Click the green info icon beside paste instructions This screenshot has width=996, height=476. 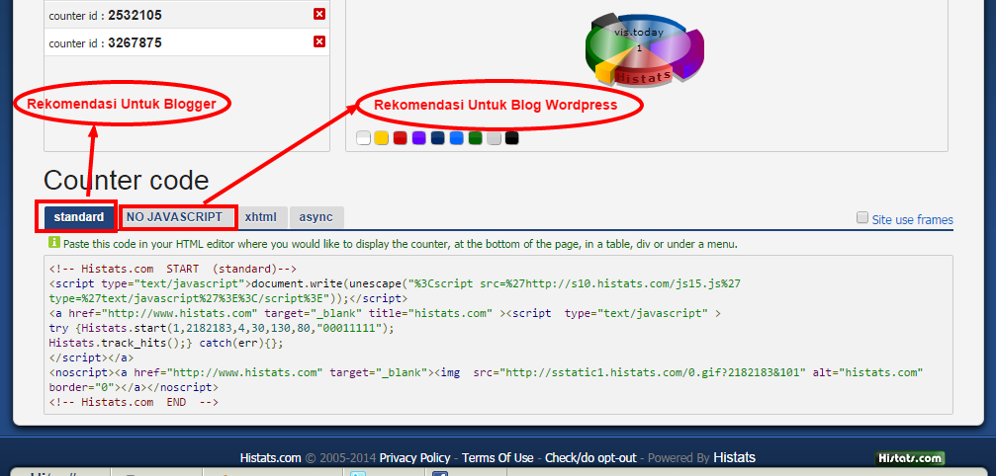54,242
